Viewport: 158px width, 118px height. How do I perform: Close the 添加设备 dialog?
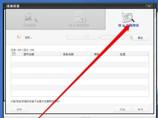click(x=149, y=6)
